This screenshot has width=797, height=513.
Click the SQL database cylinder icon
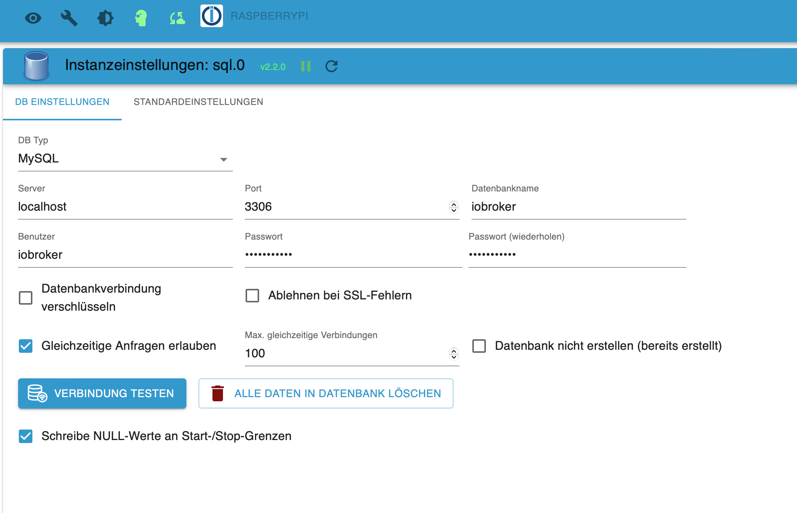36,65
